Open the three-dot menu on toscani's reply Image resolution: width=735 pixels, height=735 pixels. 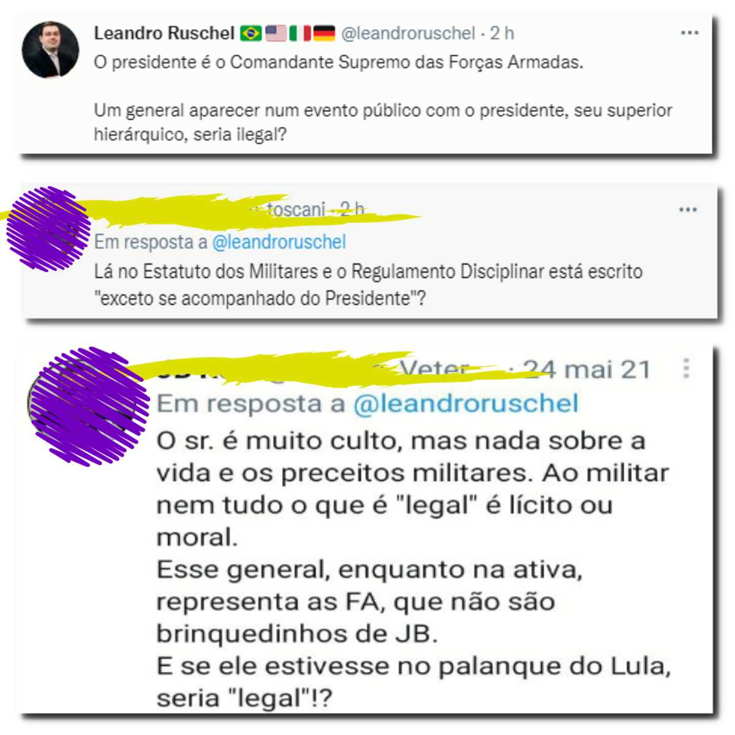688,210
